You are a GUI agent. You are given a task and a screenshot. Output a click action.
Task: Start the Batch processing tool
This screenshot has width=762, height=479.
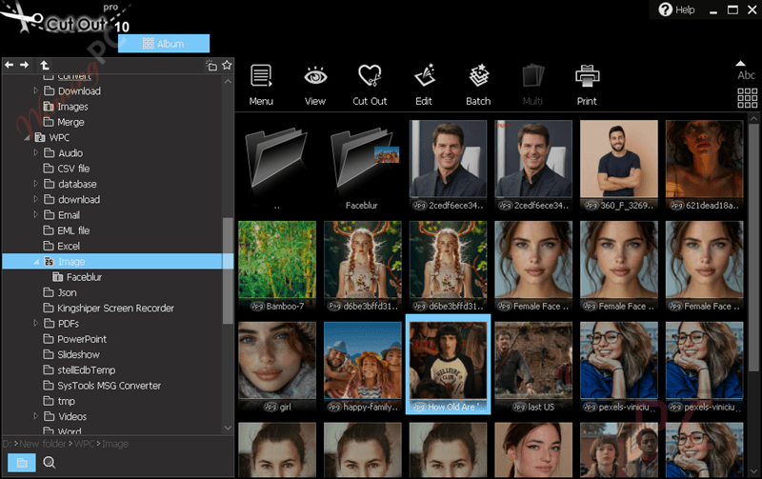tap(479, 85)
